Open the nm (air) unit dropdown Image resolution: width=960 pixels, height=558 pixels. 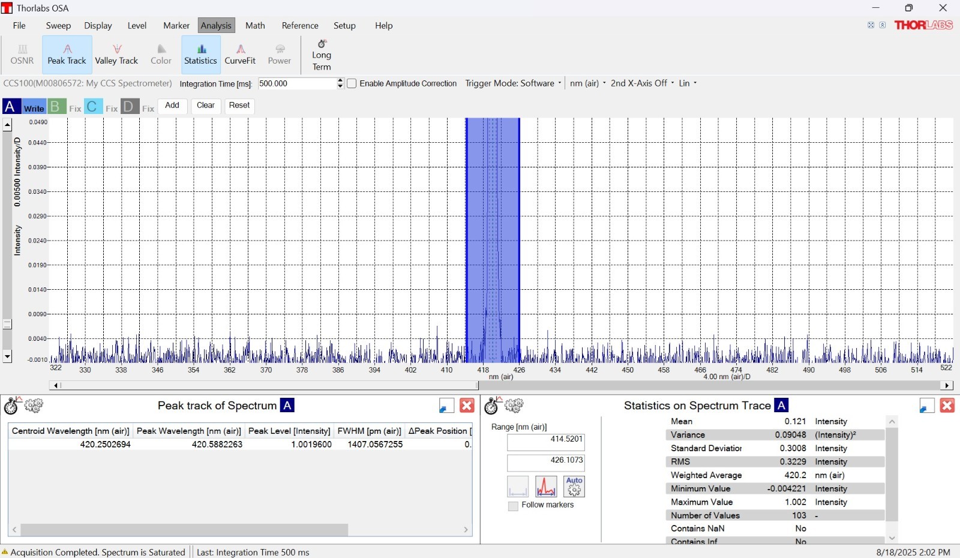(587, 83)
